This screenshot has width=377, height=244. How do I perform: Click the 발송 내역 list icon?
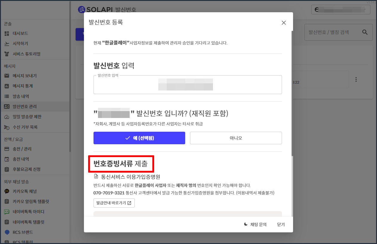(x=7, y=96)
